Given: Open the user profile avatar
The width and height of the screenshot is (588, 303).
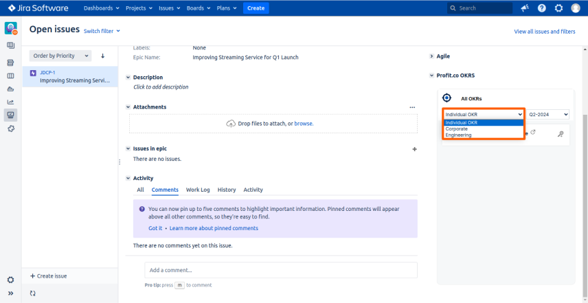Looking at the screenshot, I should tap(576, 8).
